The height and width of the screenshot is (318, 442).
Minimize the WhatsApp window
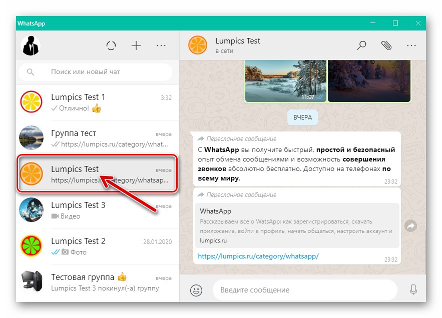(x=373, y=23)
